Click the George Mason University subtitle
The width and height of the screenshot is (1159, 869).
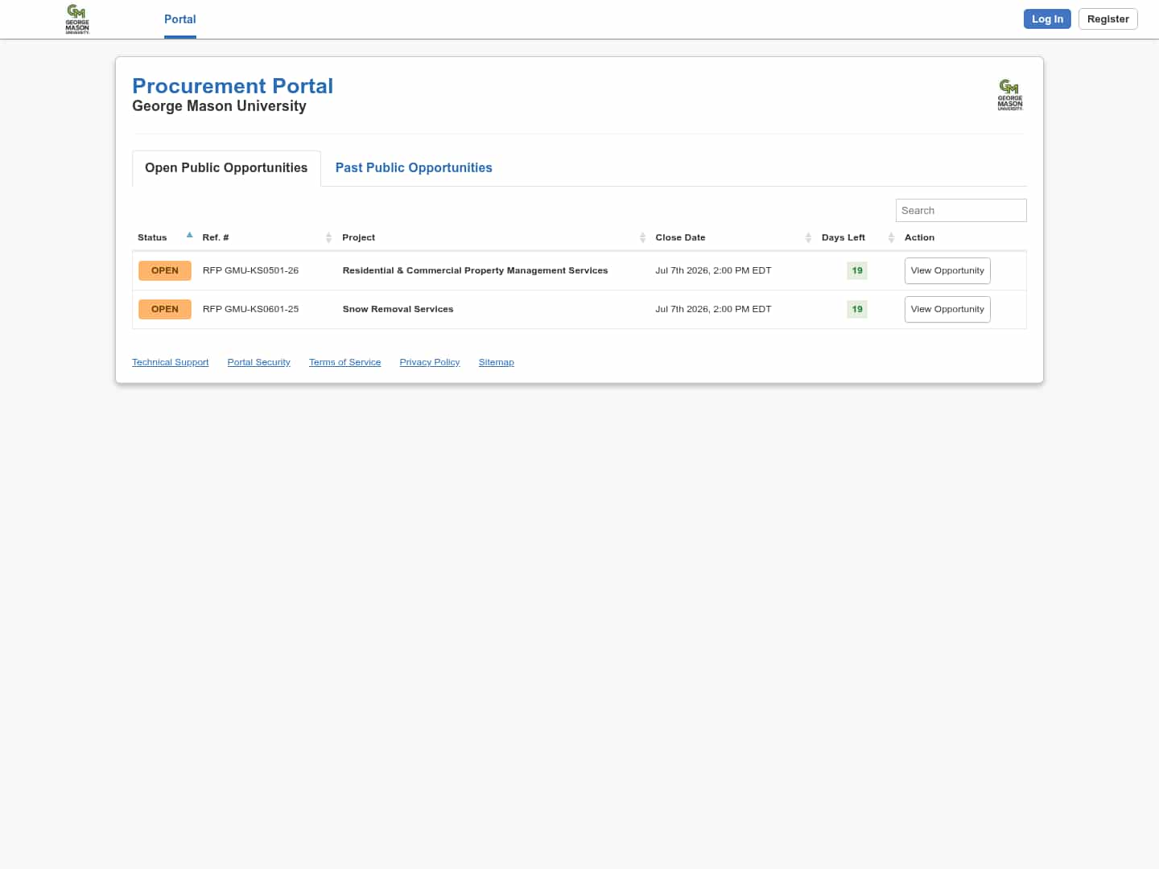click(219, 106)
